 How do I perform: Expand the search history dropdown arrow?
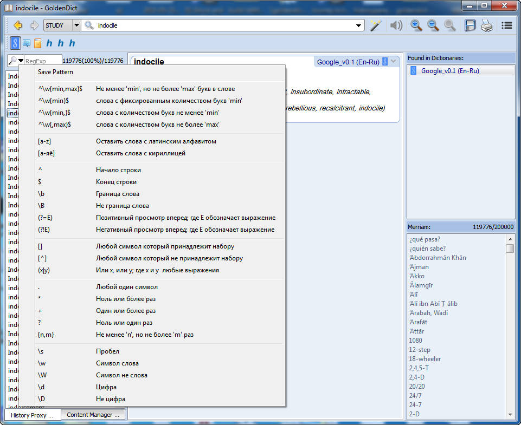pyautogui.click(x=358, y=25)
